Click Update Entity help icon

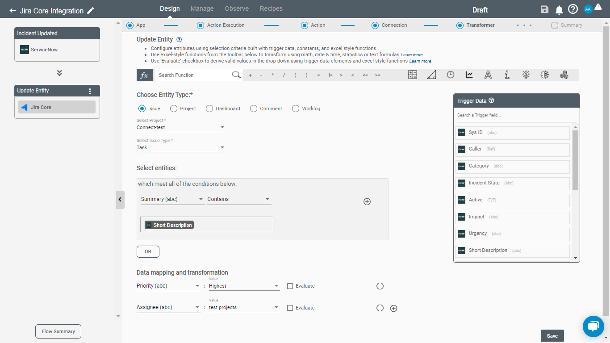(179, 40)
